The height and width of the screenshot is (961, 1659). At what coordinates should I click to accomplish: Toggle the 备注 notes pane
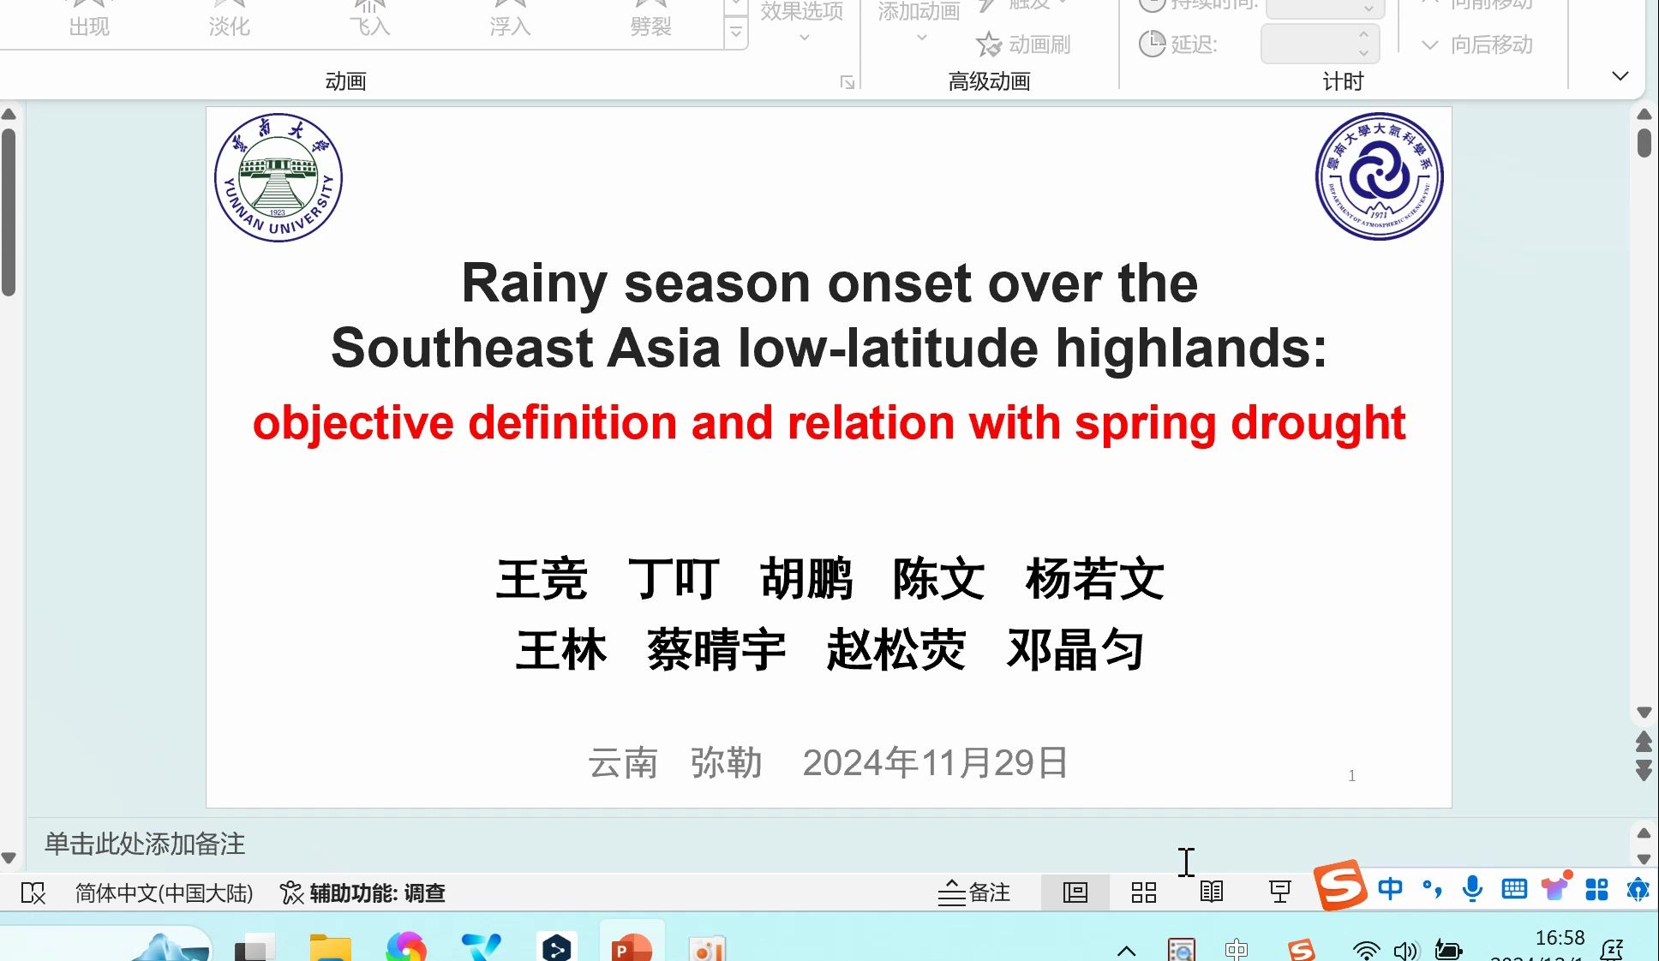pos(974,892)
